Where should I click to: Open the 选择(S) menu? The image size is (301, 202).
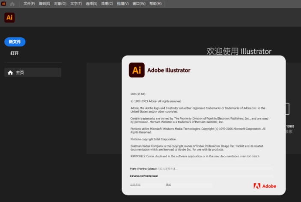(x=91, y=4)
